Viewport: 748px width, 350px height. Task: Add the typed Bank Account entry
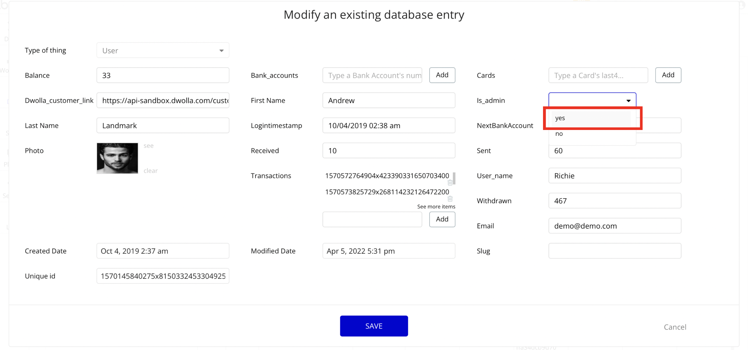442,75
